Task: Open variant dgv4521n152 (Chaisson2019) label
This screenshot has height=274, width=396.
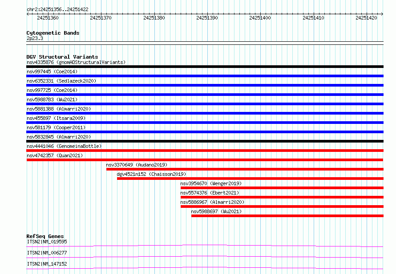Action: tap(151, 174)
